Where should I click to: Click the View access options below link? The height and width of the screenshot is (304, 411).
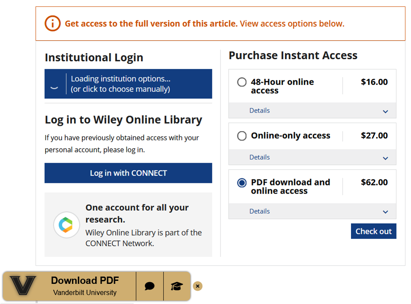tap(294, 24)
